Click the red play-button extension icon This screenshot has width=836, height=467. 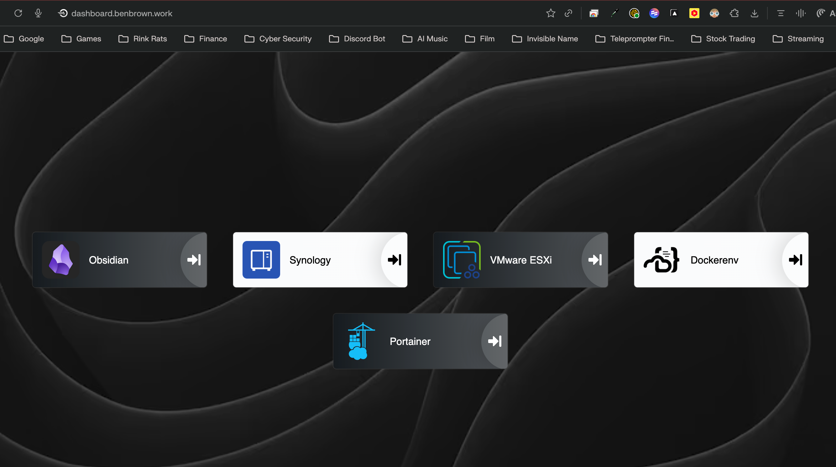tap(694, 13)
